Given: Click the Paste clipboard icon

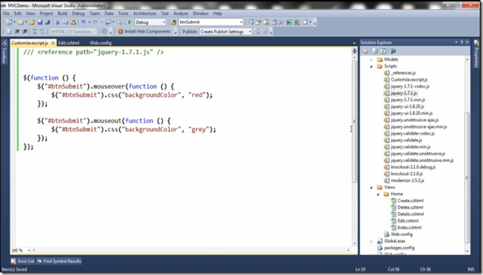Looking at the screenshot, I should [x=73, y=22].
